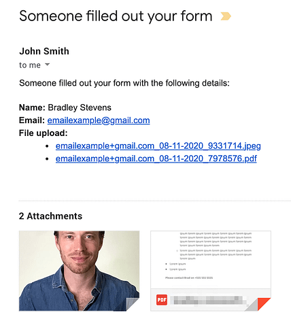
Task: Select the sender name John Smith
Action: 44,51
